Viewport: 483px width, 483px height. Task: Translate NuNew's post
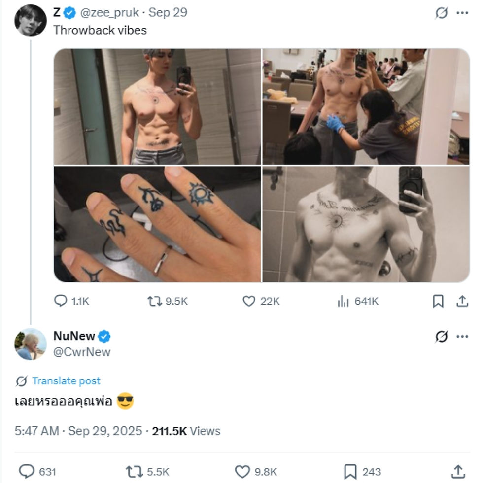click(x=66, y=381)
